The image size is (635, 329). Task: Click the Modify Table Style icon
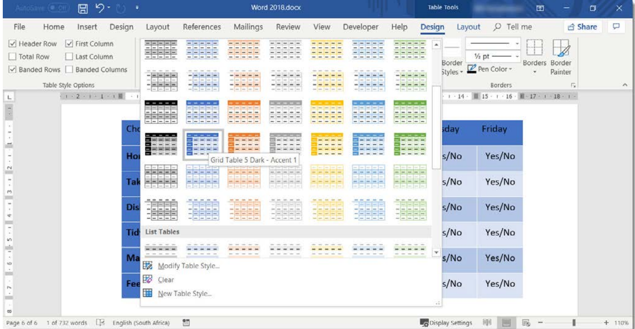(x=148, y=266)
